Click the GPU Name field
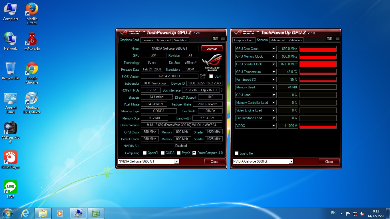Viewport: 390px width, 219px height. pyautogui.click(x=170, y=48)
